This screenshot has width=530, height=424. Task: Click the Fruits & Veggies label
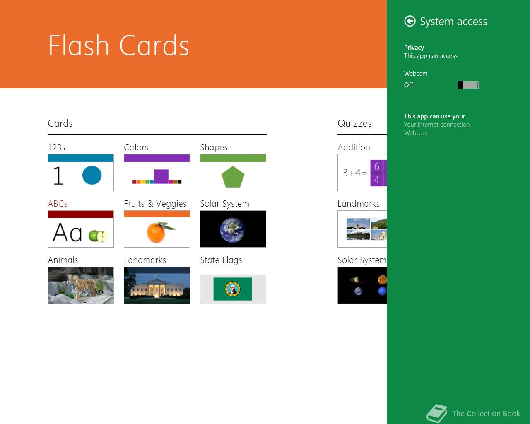(155, 204)
